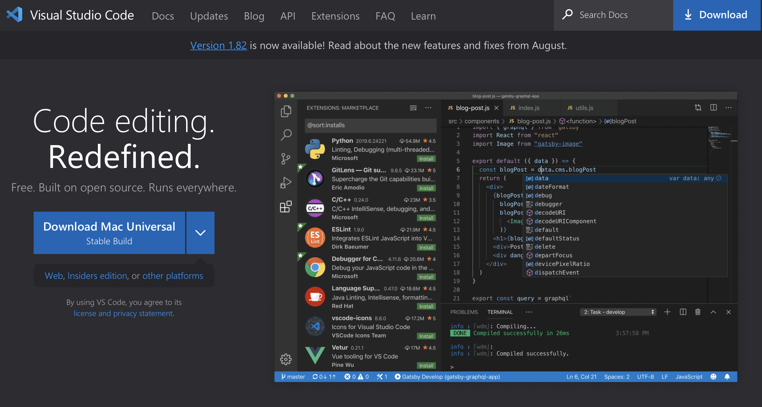Install the Python extension
Viewport: 762px width, 407px height.
[426, 159]
